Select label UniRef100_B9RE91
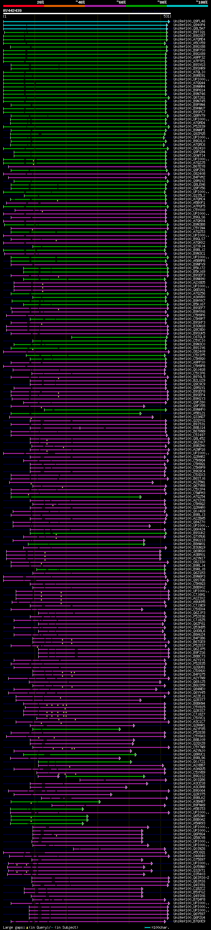This screenshot has height=930, width=211. 189,76
